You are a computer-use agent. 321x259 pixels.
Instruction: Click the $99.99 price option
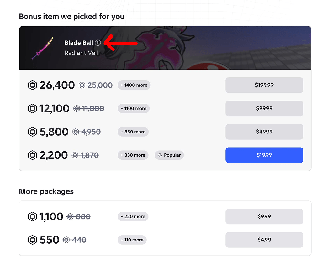[264, 108]
